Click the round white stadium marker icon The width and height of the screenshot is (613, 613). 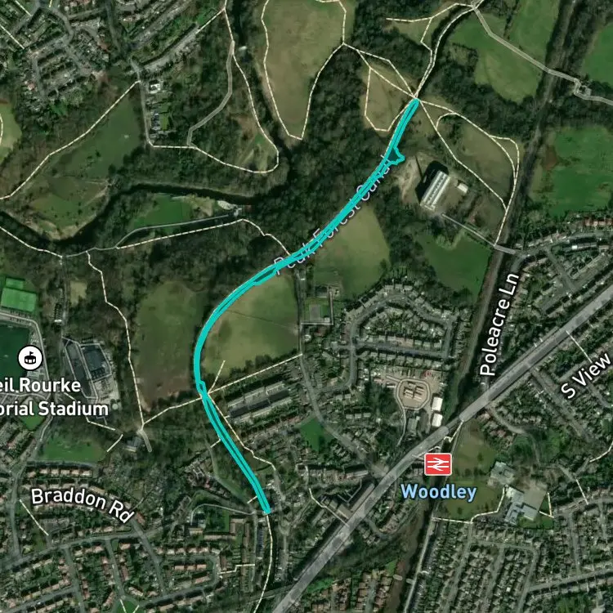coord(30,358)
